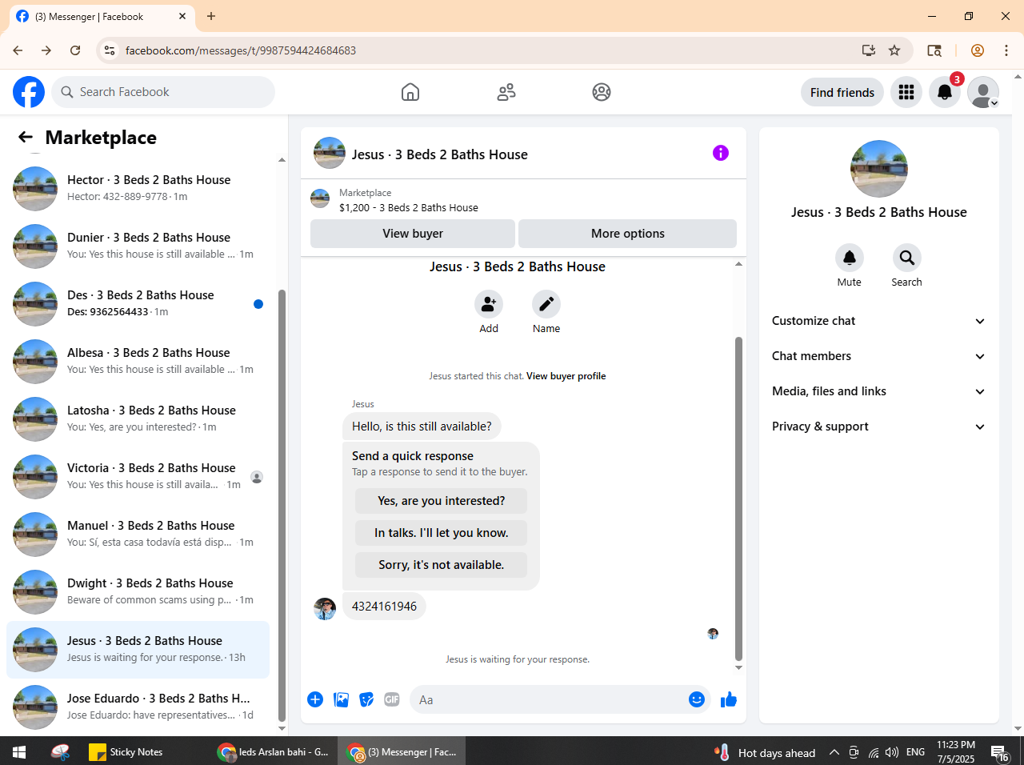Image resolution: width=1024 pixels, height=765 pixels.
Task: Switch to leds Arslan bahi Chrome window
Action: coord(274,752)
